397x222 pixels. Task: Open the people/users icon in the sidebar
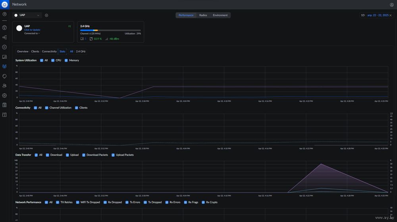(x=5, y=85)
